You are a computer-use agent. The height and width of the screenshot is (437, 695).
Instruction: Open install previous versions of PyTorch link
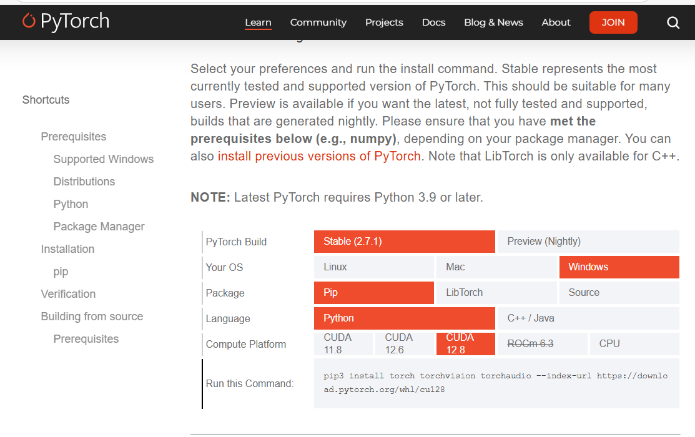click(x=319, y=156)
